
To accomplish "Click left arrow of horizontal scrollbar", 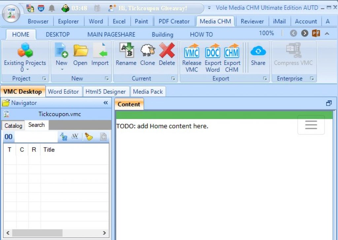I will coord(8,233).
